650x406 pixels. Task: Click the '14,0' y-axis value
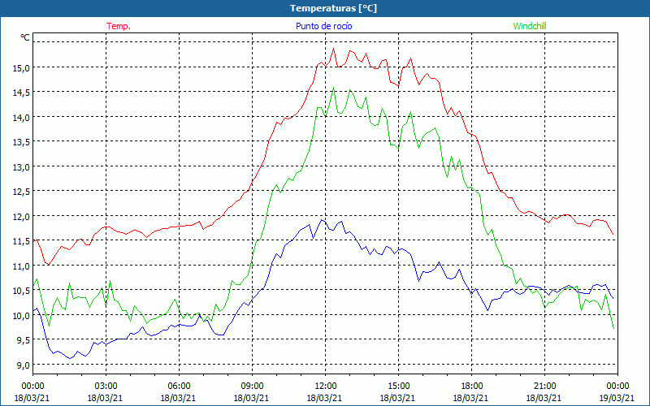coord(21,118)
